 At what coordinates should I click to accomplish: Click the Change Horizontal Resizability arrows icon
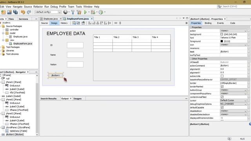pyautogui.click(x=116, y=23)
